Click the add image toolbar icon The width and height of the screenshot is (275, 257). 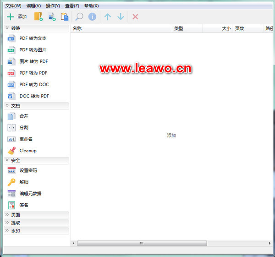[52, 17]
